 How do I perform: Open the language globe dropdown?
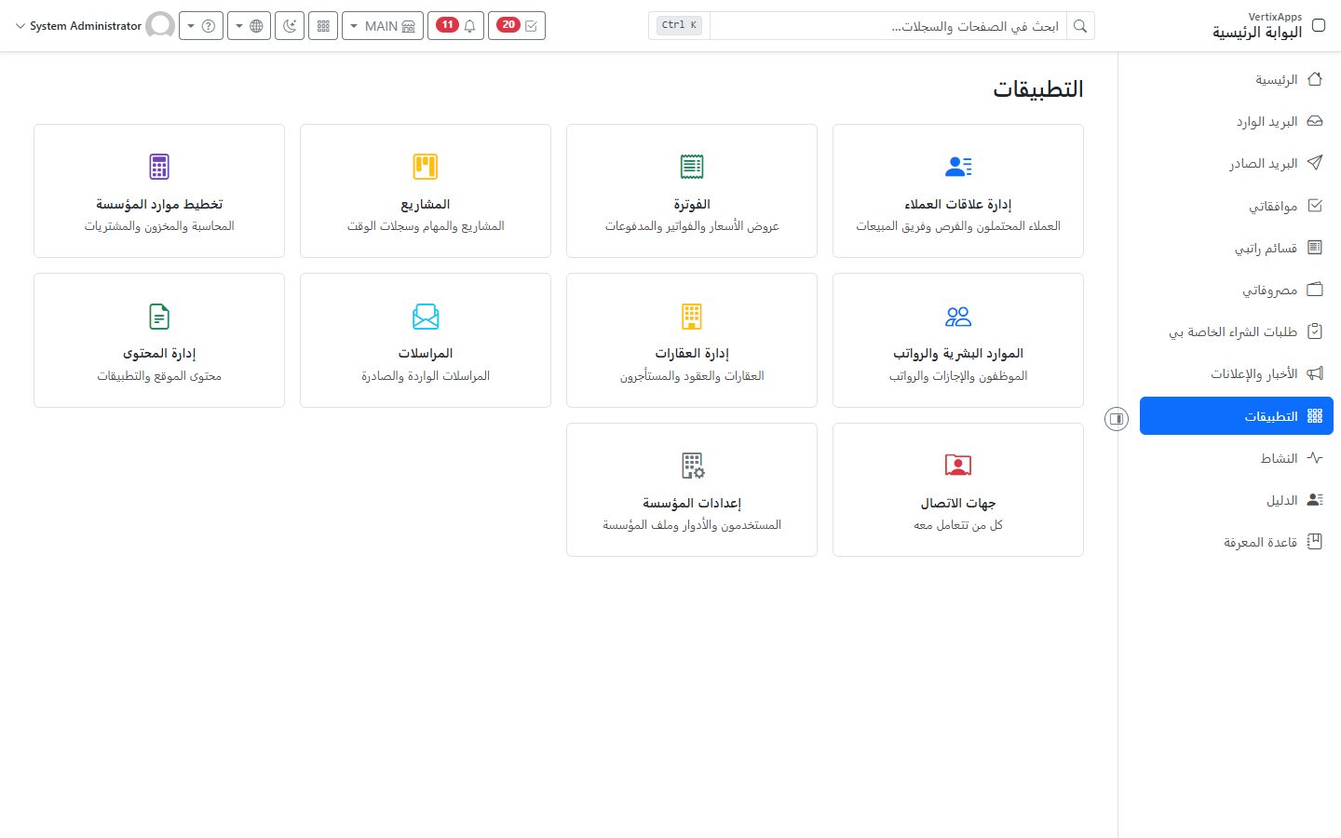(249, 26)
